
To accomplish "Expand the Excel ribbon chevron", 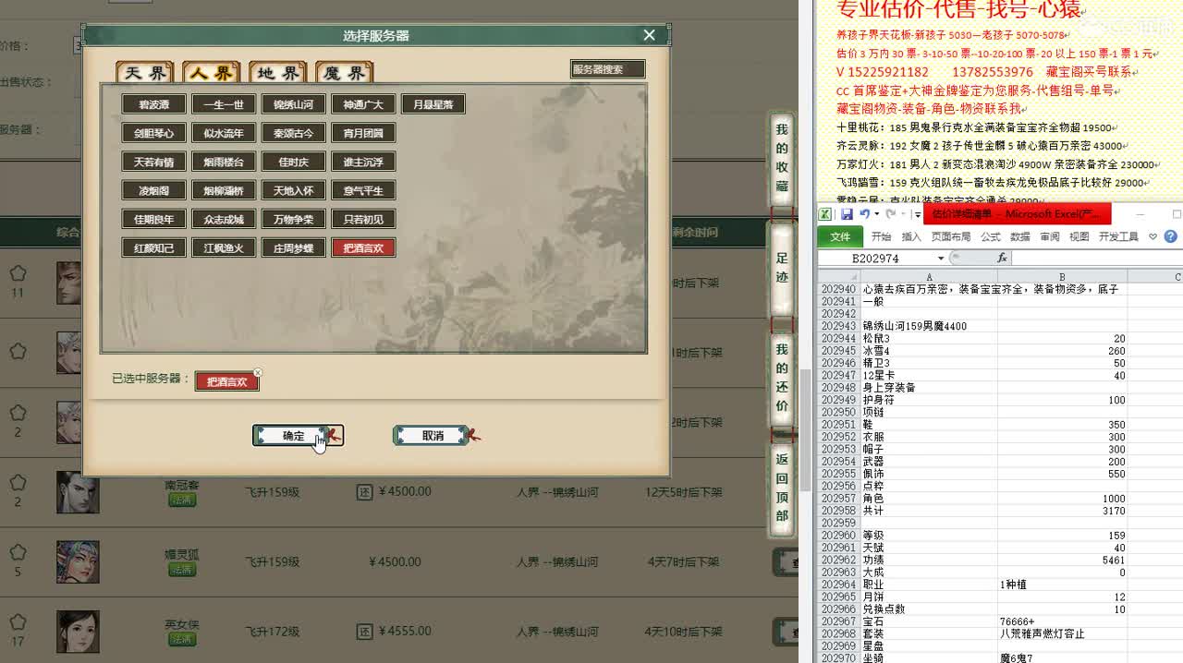I will [1153, 237].
